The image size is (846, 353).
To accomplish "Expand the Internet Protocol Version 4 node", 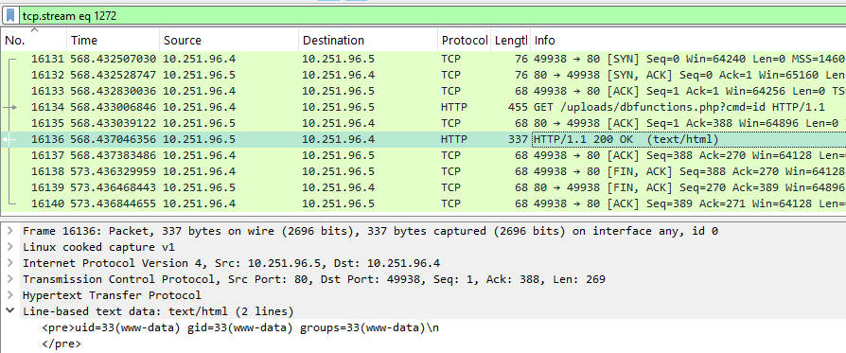I will point(9,263).
